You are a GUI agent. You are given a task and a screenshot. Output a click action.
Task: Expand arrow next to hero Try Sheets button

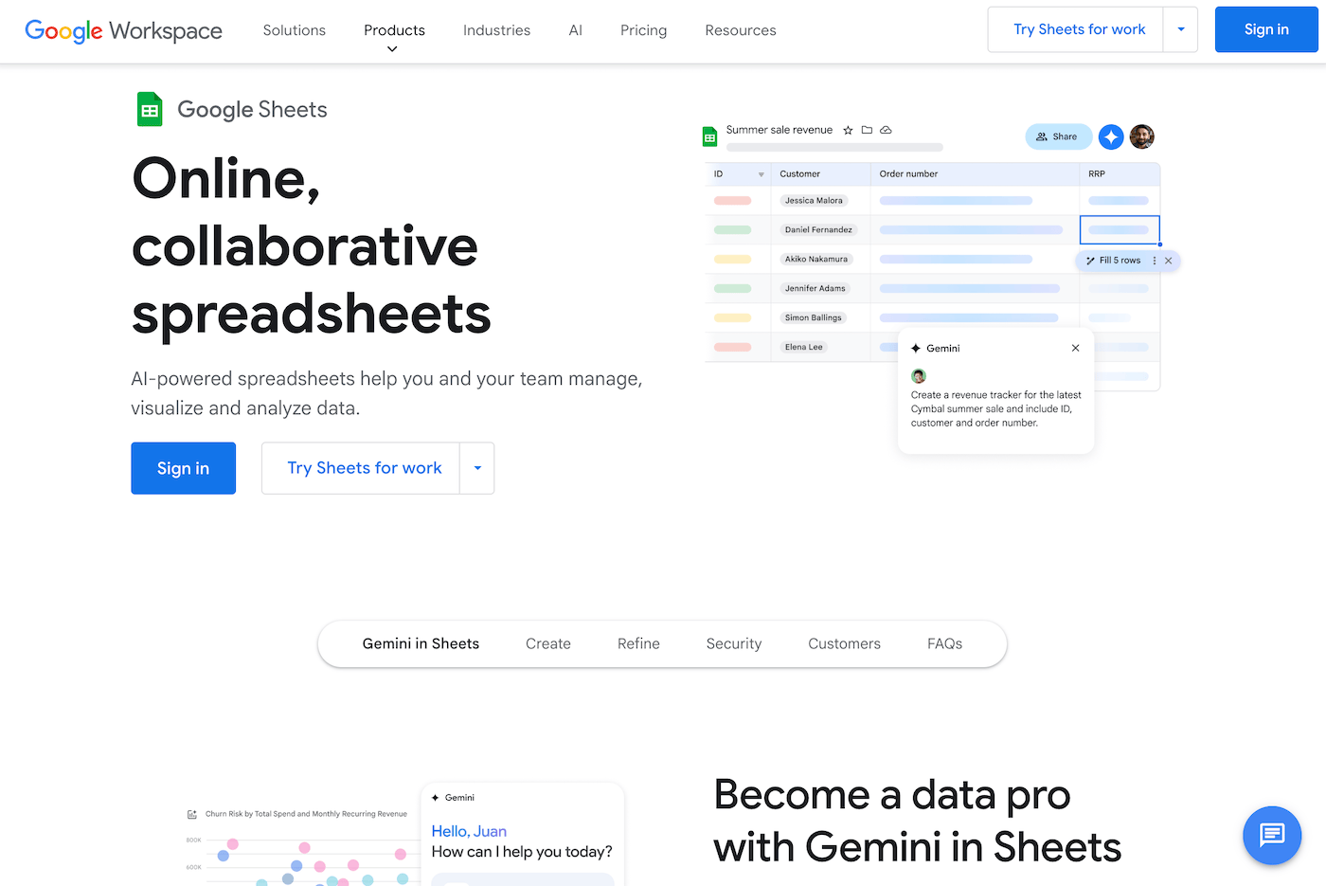[x=477, y=468]
